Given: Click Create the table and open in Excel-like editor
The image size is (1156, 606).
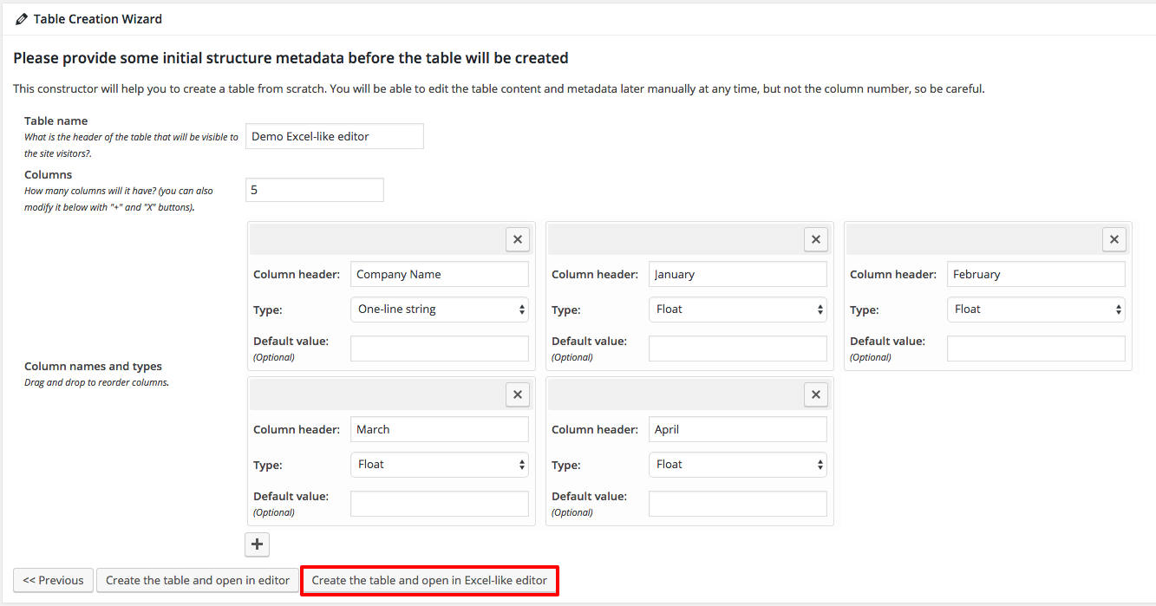Looking at the screenshot, I should pyautogui.click(x=429, y=580).
